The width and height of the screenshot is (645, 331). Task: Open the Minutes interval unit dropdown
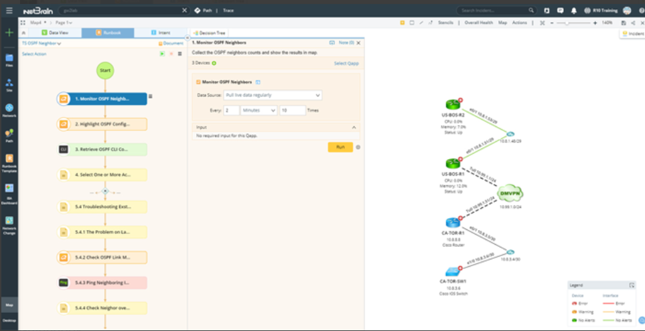coord(259,110)
